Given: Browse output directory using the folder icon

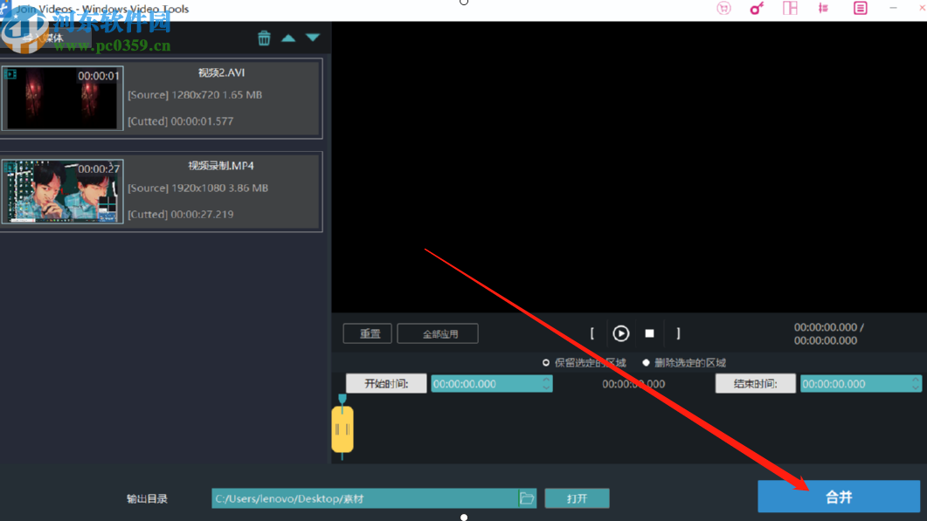Looking at the screenshot, I should [527, 497].
